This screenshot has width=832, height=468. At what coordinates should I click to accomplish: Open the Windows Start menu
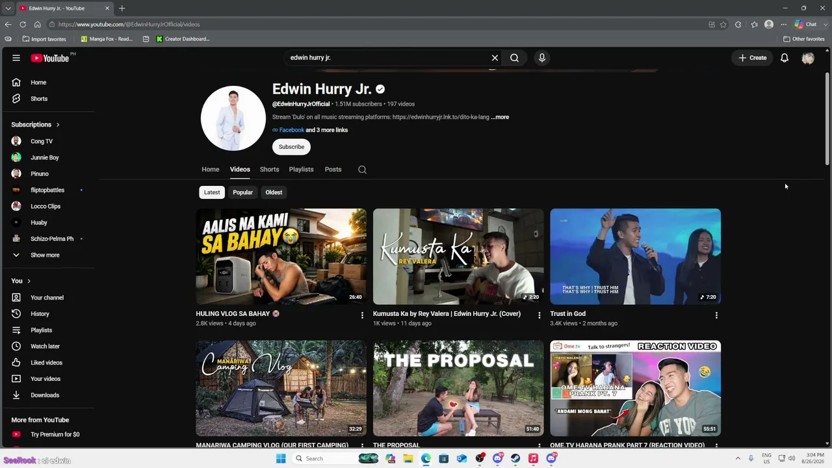click(x=281, y=458)
